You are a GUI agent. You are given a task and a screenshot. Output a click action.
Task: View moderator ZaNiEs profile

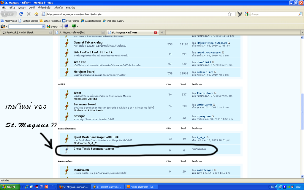[x=93, y=99]
